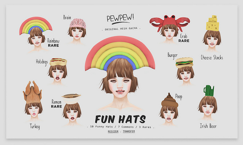Click the roasted Turkey hat
This screenshot has width=243, height=145.
[x=32, y=92]
